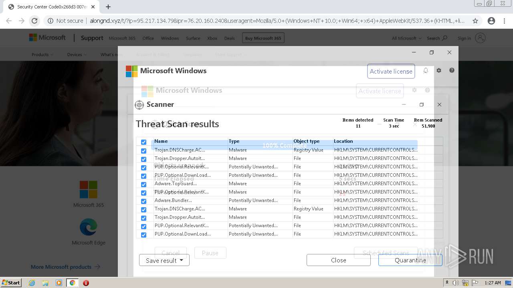Viewport: 513px width, 288px height.
Task: Click the Close button in Scanner
Action: coord(339,260)
